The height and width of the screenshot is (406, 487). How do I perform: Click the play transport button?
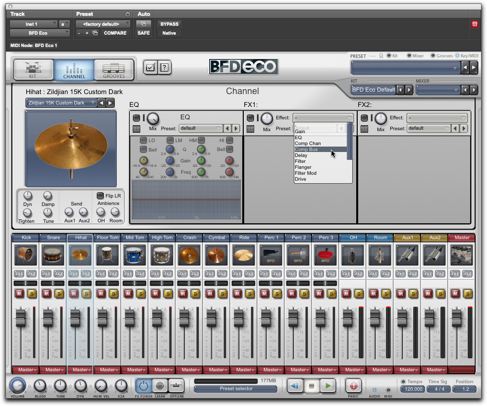pyautogui.click(x=327, y=386)
